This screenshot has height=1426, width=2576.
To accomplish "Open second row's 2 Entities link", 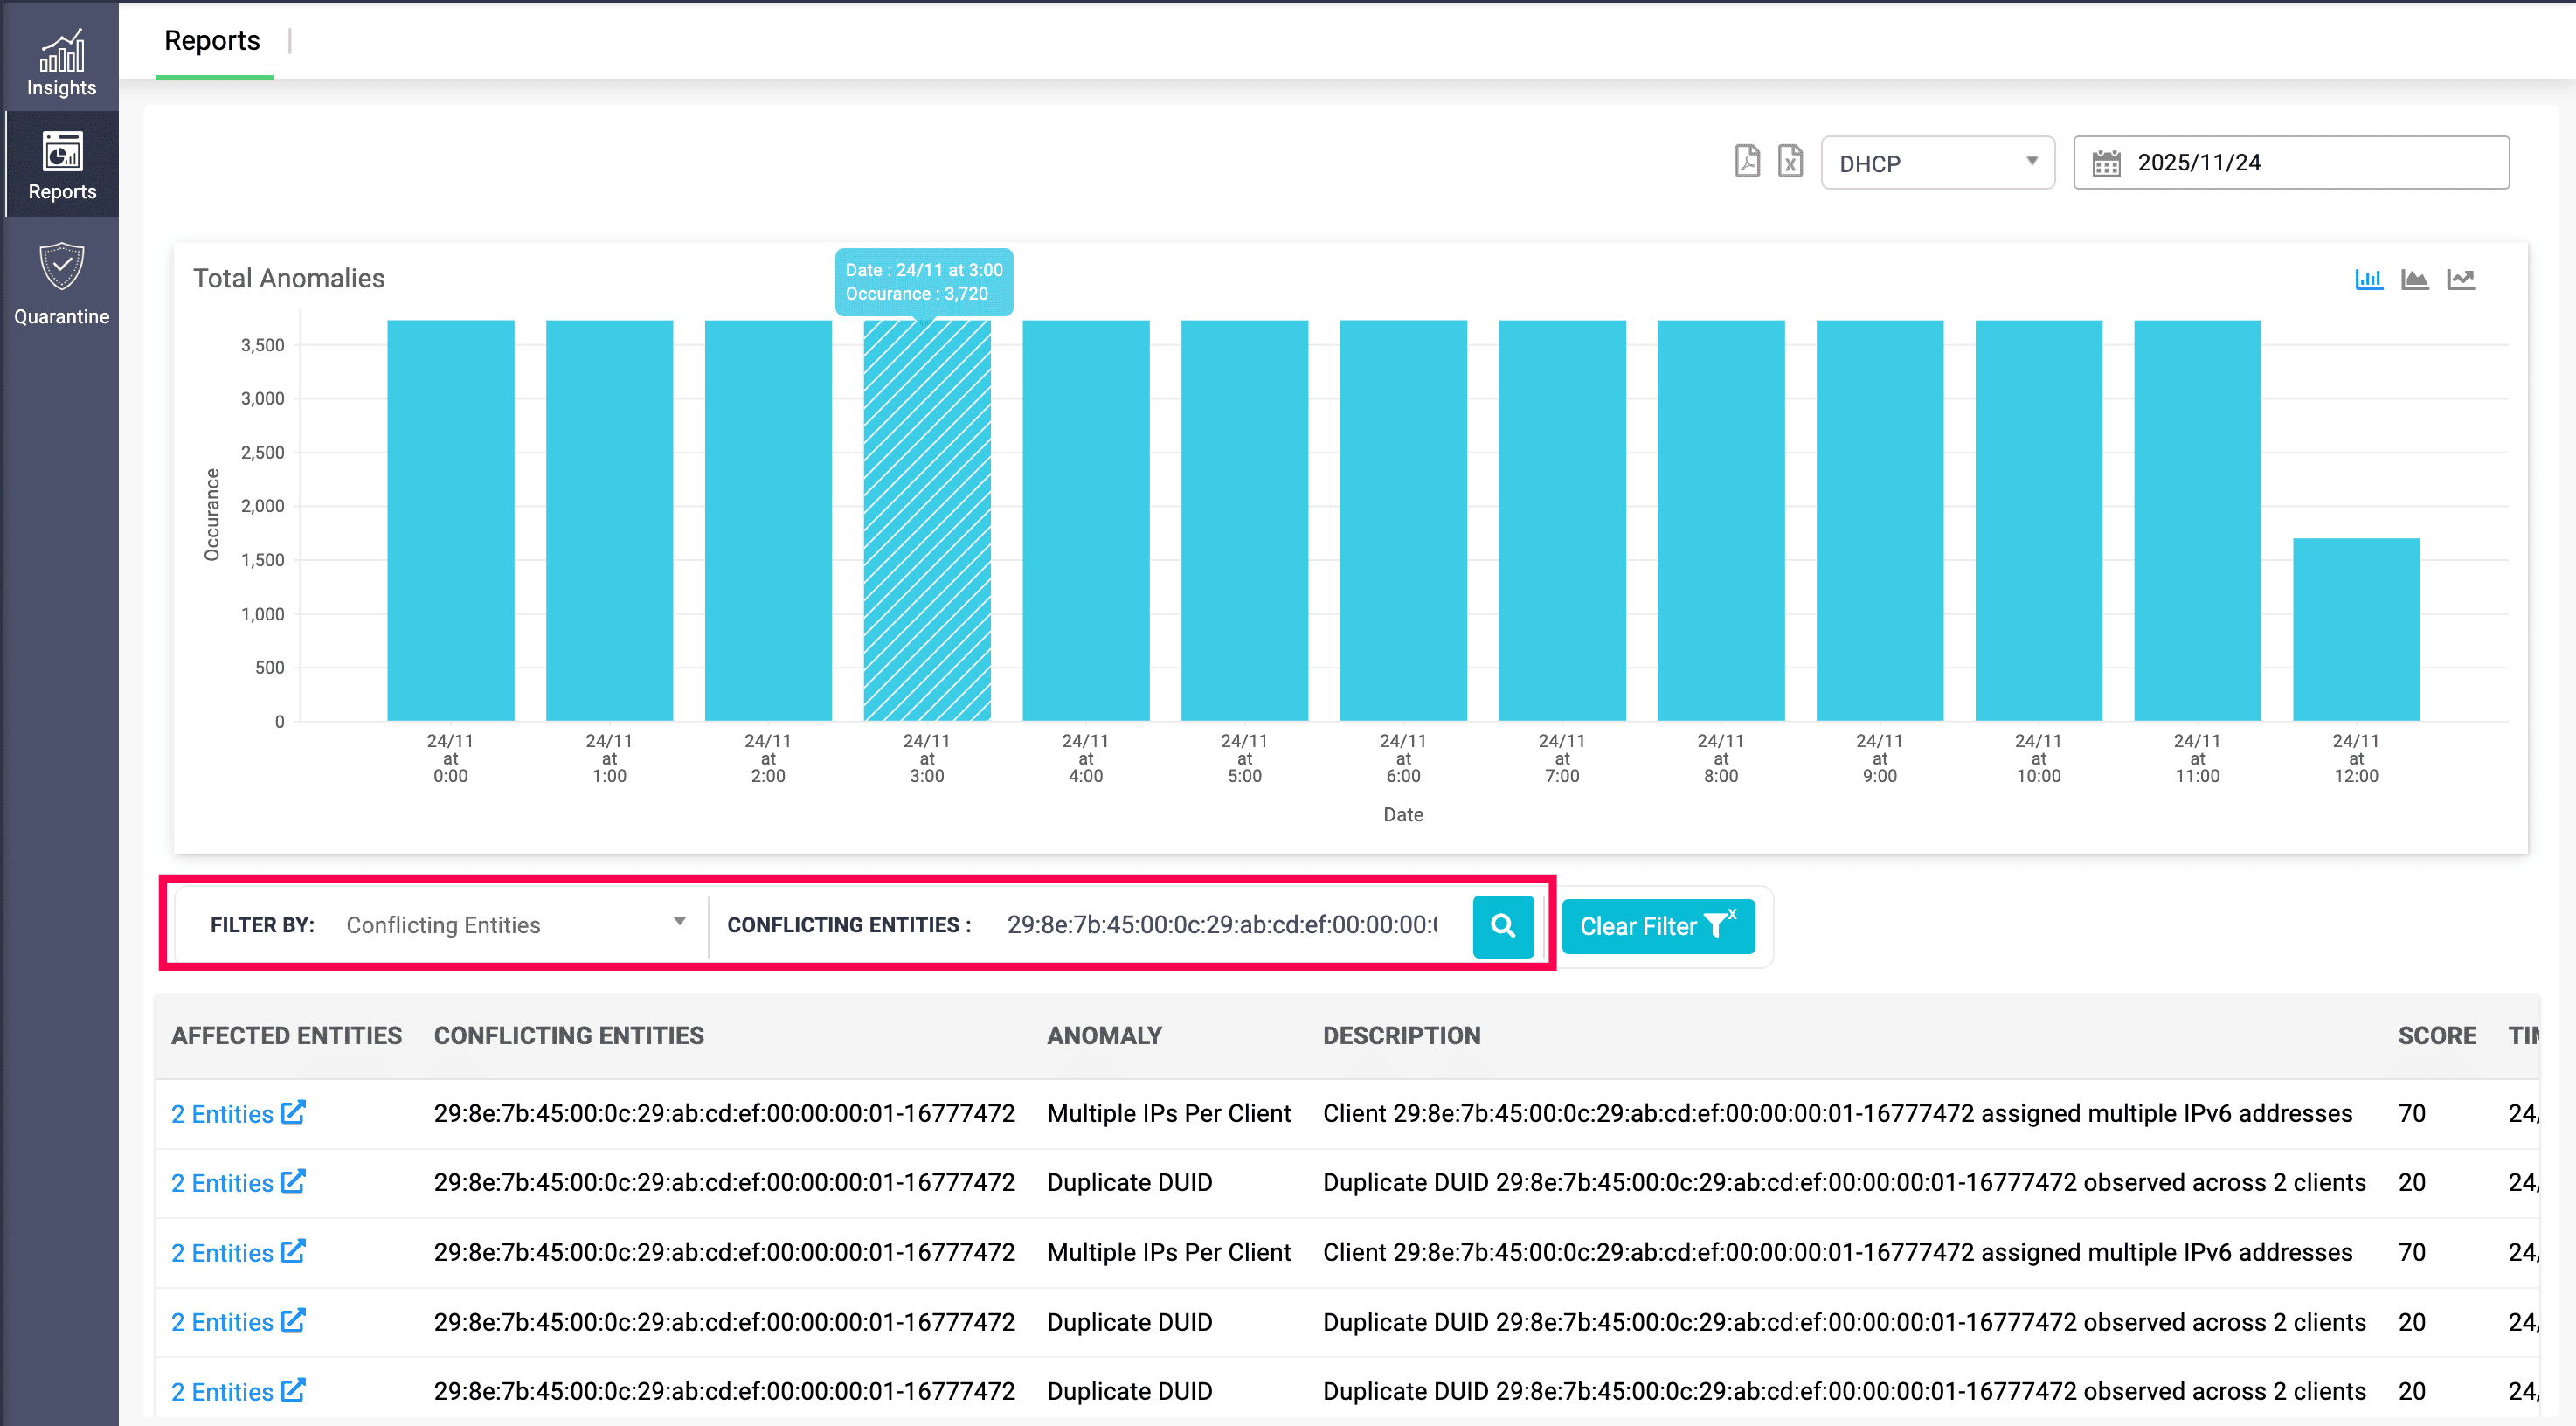I will click(x=222, y=1183).
